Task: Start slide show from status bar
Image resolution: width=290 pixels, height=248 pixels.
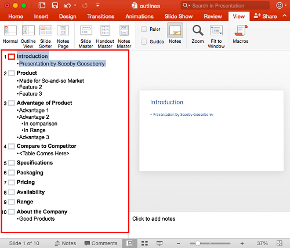Action: tap(159, 243)
